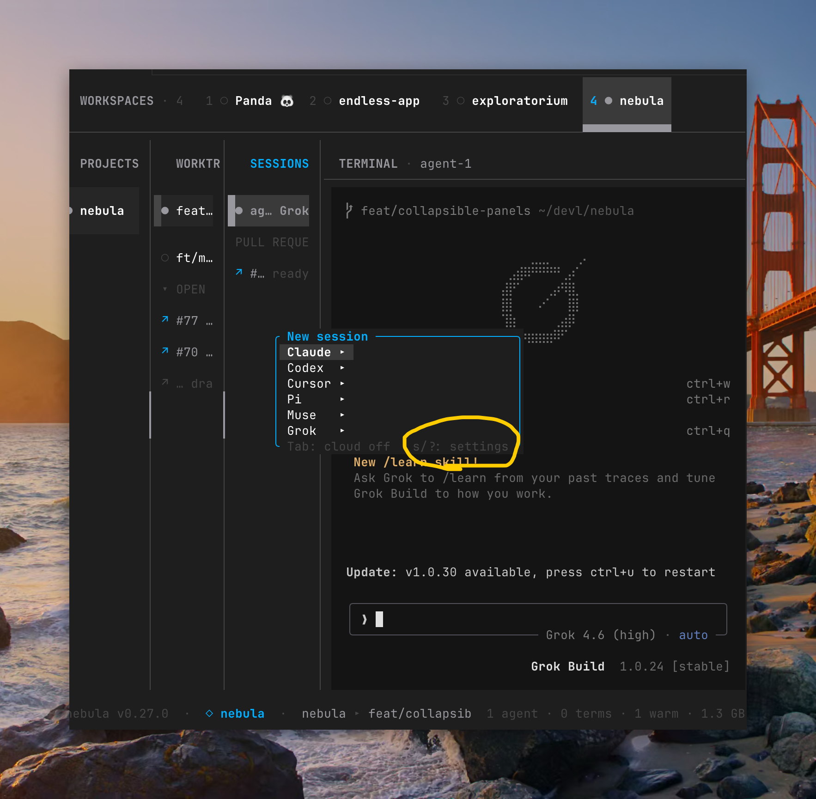
Task: Click the auto mode label under prompt
Action: click(x=693, y=635)
